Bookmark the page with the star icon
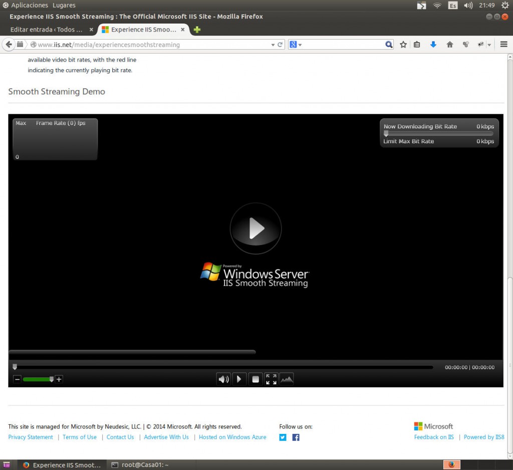 pyautogui.click(x=403, y=44)
